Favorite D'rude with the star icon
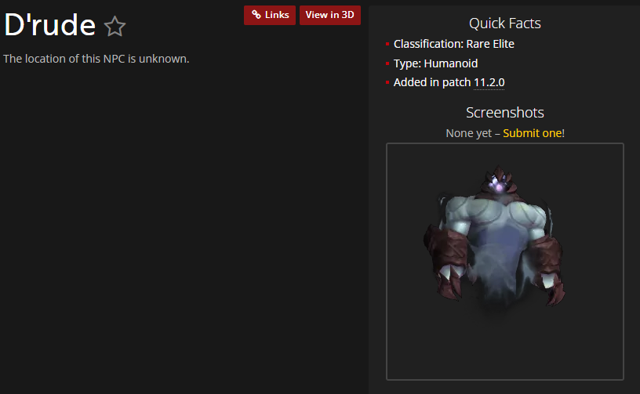Screen dimensions: 640x394 pyautogui.click(x=115, y=26)
